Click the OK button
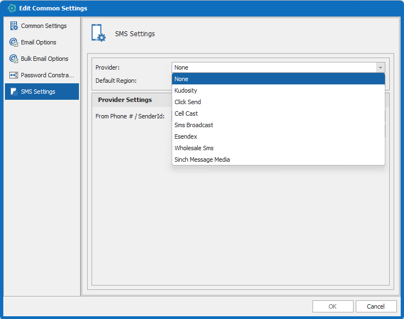Viewport: 404px width, 319px height. (x=333, y=306)
